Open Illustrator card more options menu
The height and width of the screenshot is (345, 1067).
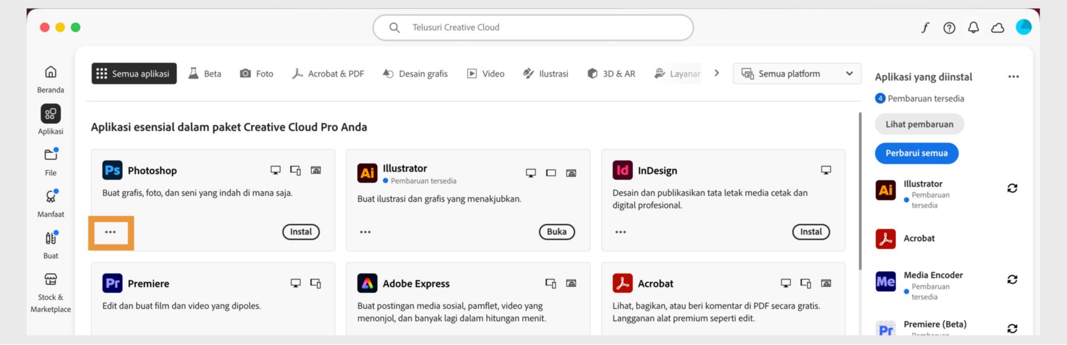[365, 232]
